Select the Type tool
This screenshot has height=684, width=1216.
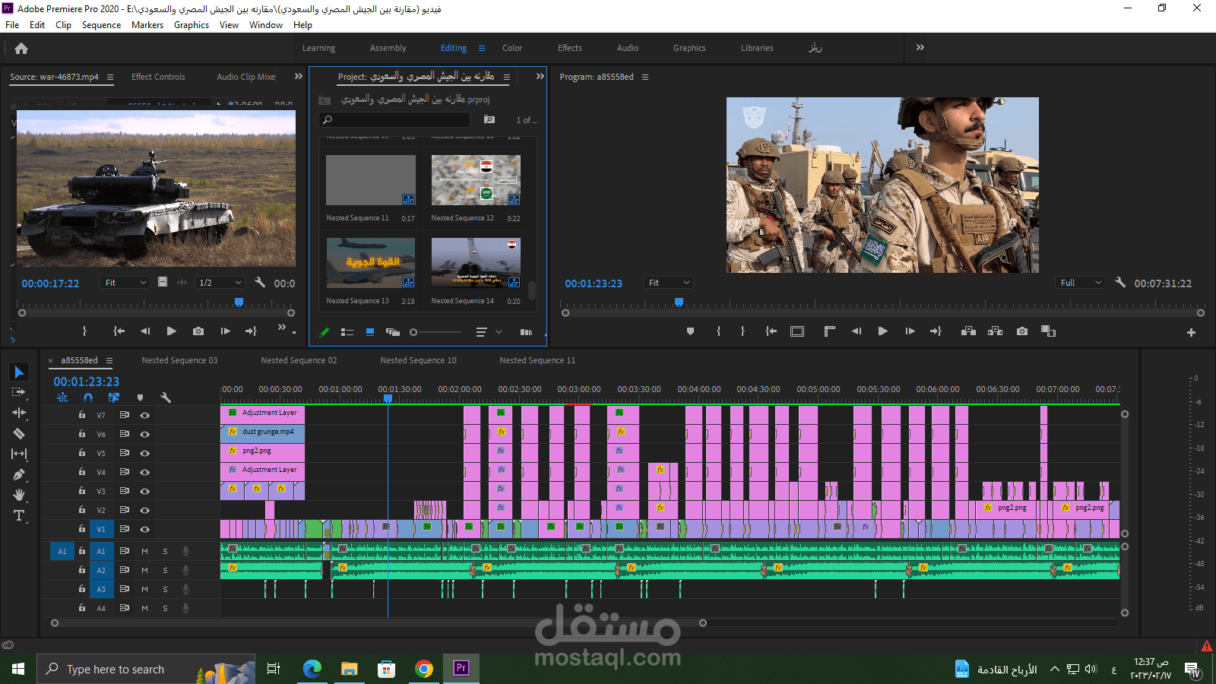coord(19,516)
